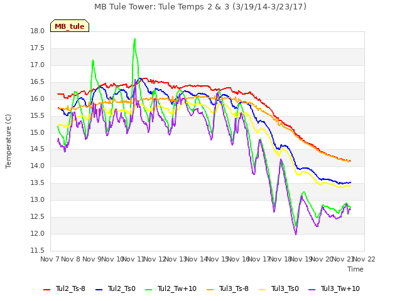Select the Tul3_Tw+10 legend label
This screenshot has height=301, width=402.
click(340, 288)
